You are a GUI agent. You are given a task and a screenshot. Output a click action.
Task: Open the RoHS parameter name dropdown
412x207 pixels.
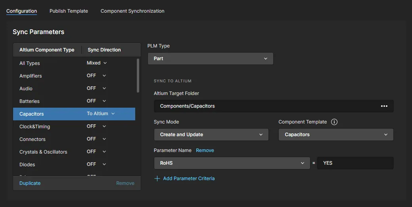pos(232,163)
